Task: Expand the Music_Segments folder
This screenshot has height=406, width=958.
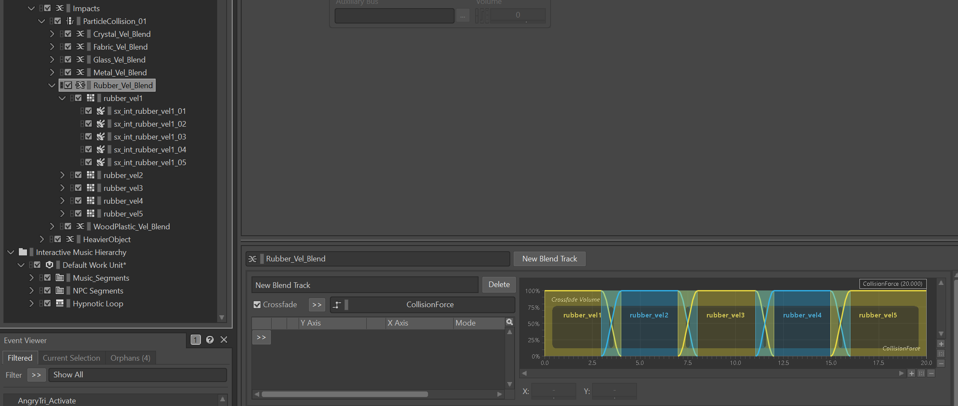Action: tap(31, 278)
